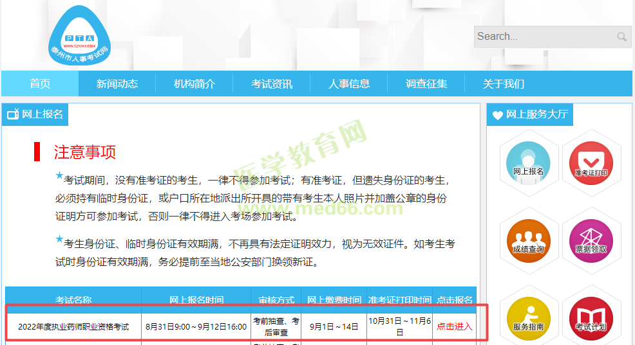The height and width of the screenshot is (345, 635).
Task: Open the 关于我们 menu item
Action: point(504,84)
